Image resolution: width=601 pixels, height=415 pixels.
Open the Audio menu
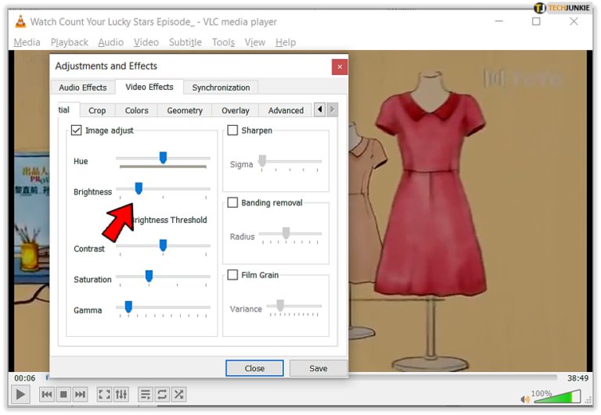[111, 42]
